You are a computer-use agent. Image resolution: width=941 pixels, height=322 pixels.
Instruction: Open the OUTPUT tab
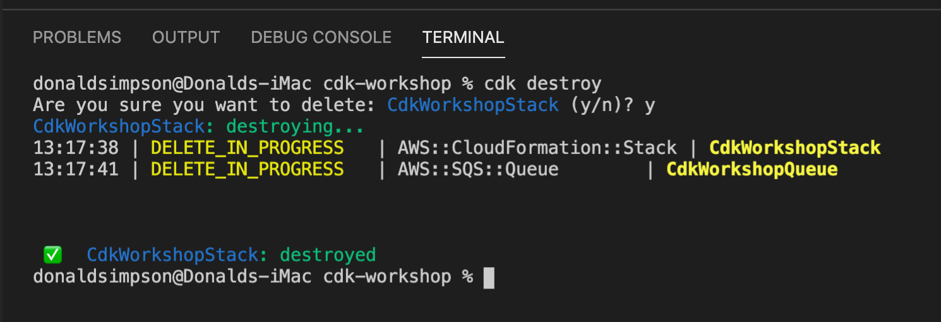coord(186,38)
